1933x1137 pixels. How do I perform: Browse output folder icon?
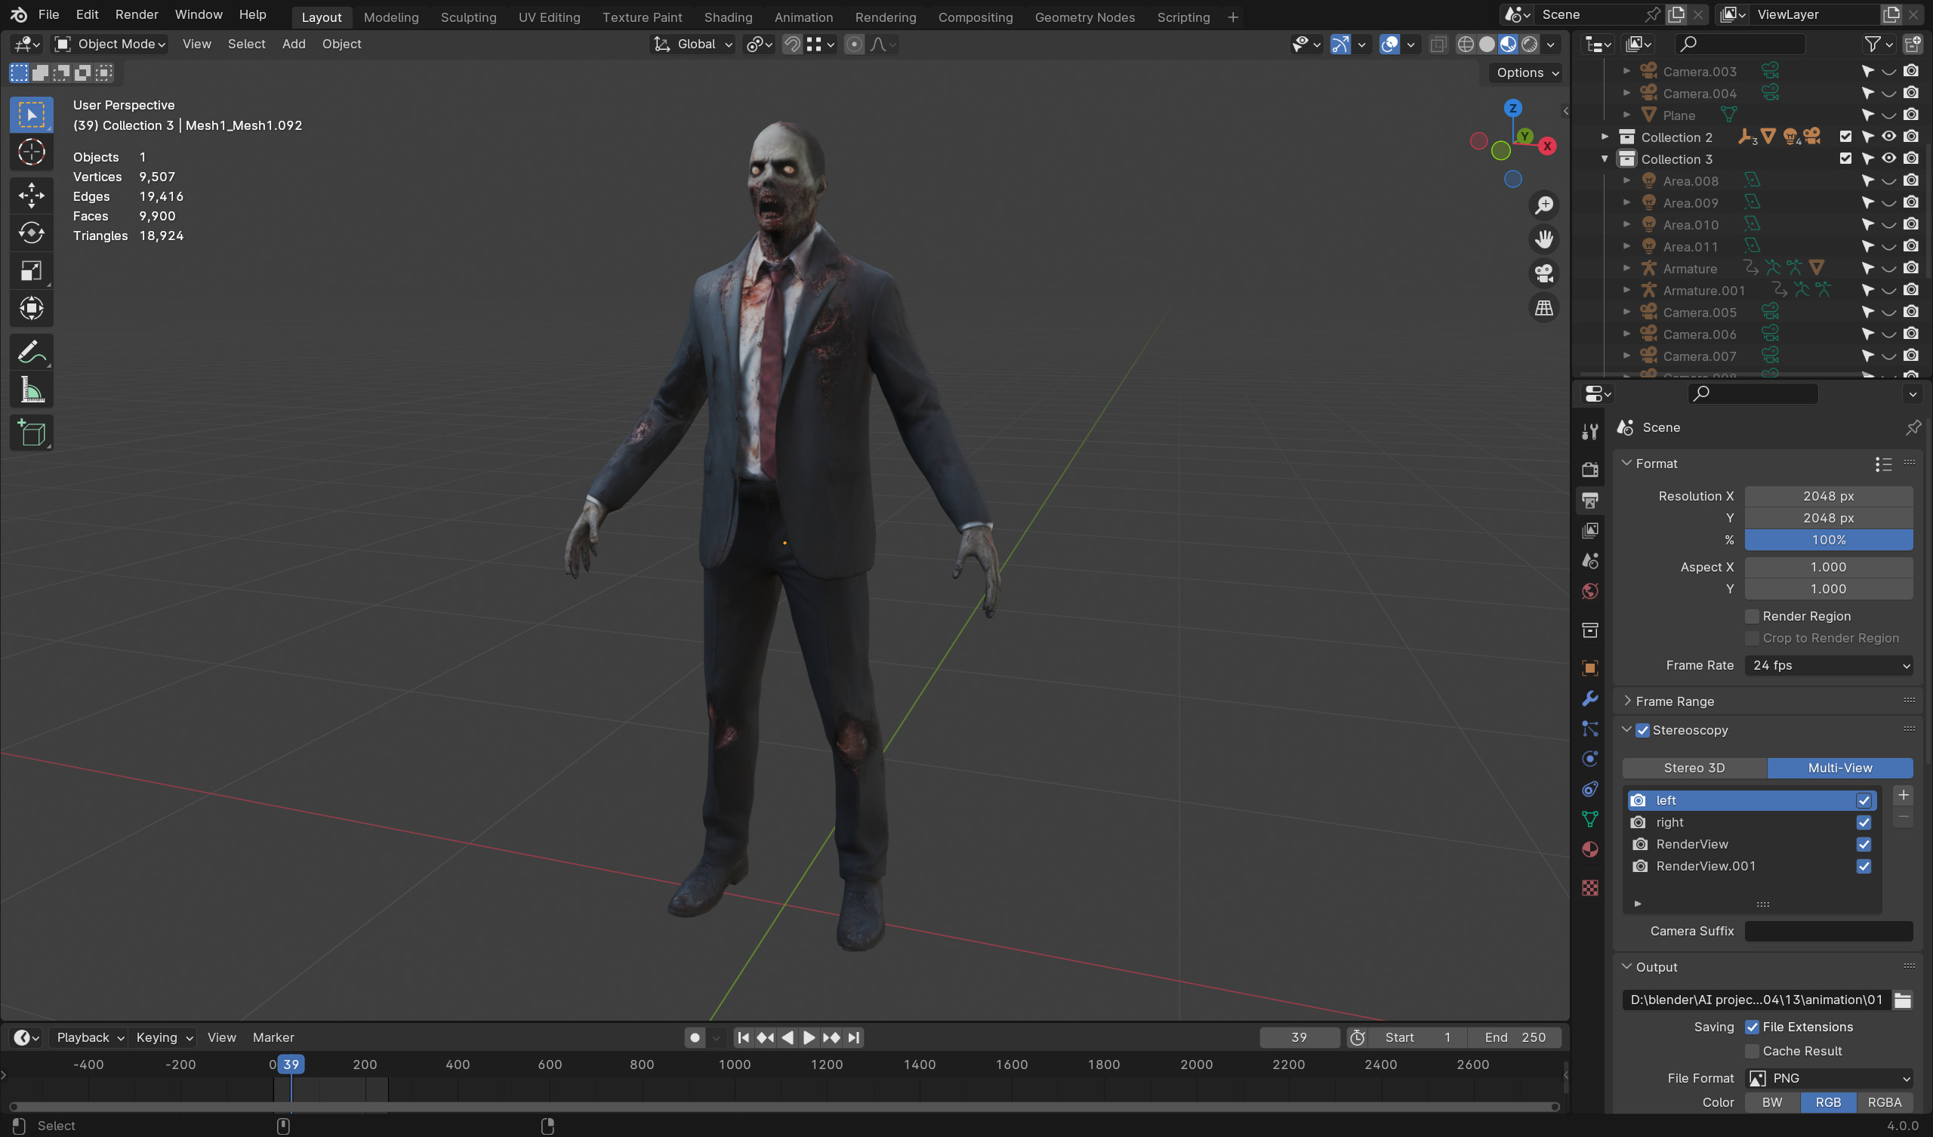point(1902,1000)
